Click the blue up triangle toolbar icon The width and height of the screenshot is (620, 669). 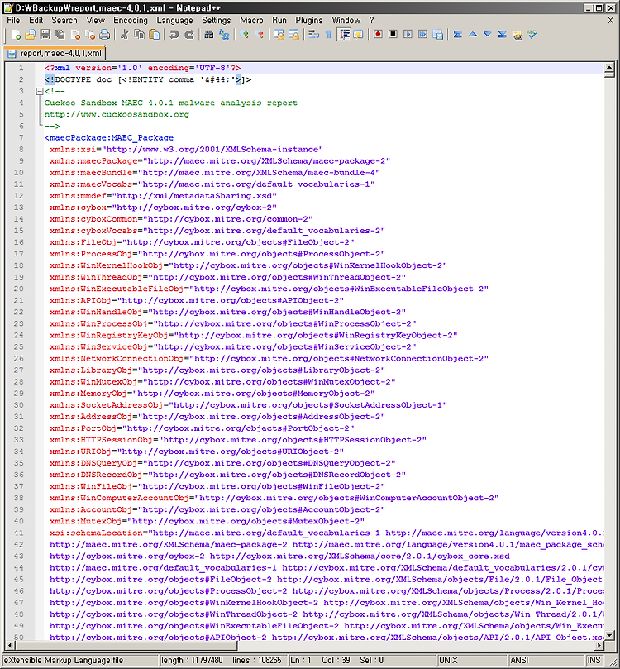point(473,35)
